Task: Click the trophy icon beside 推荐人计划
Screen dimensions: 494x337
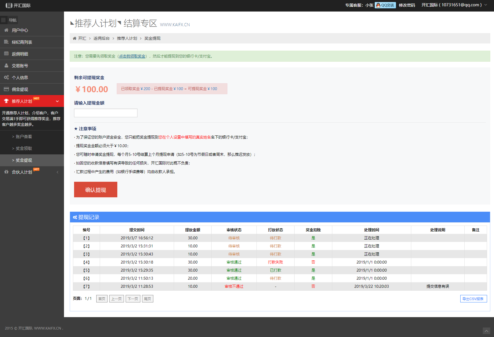Action: (x=6, y=101)
